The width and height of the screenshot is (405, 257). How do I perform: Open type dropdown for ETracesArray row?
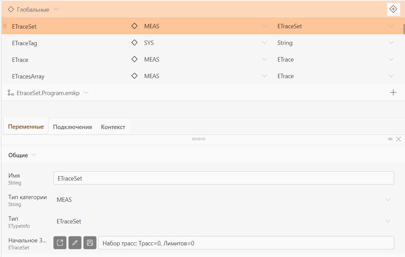click(x=391, y=76)
